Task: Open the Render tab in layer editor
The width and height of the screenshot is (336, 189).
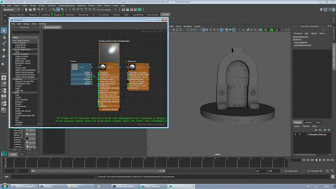Action: tap(308, 122)
